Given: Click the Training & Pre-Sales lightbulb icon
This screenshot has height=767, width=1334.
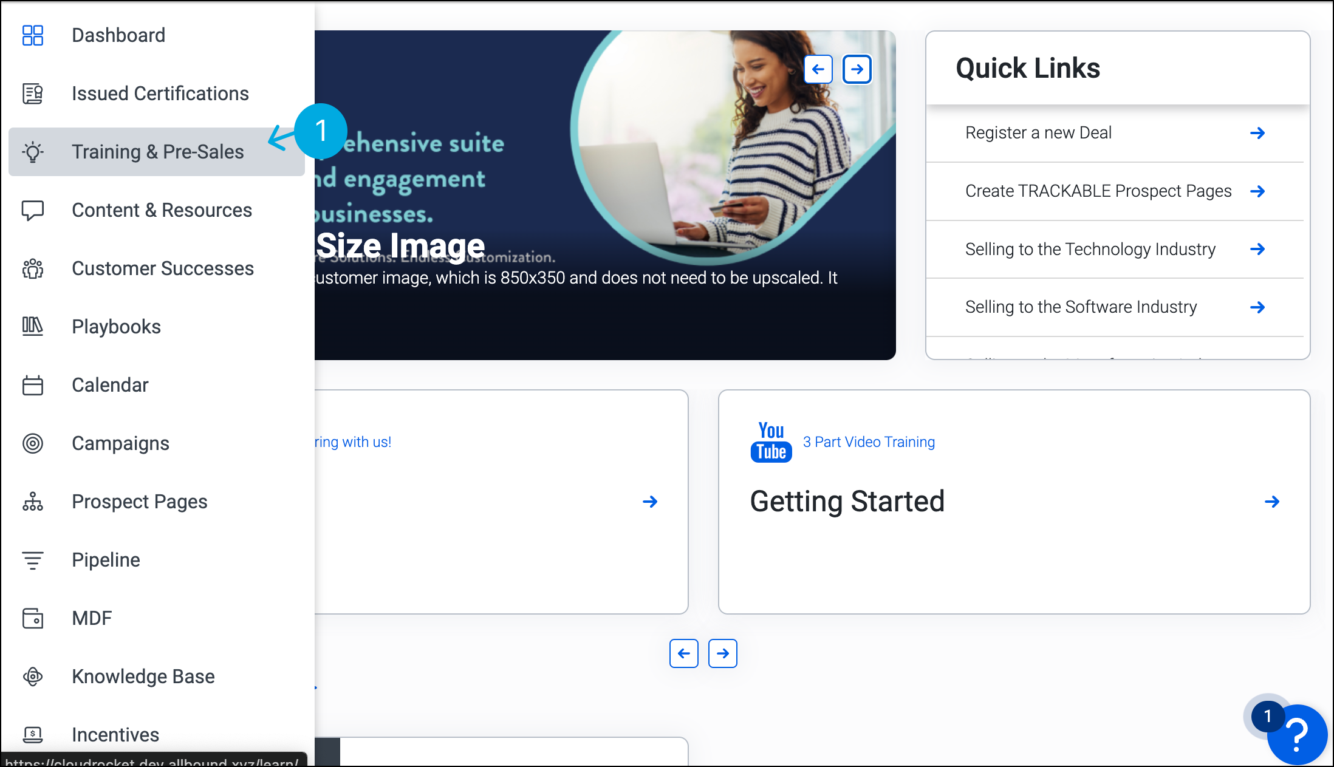Looking at the screenshot, I should pos(33,152).
